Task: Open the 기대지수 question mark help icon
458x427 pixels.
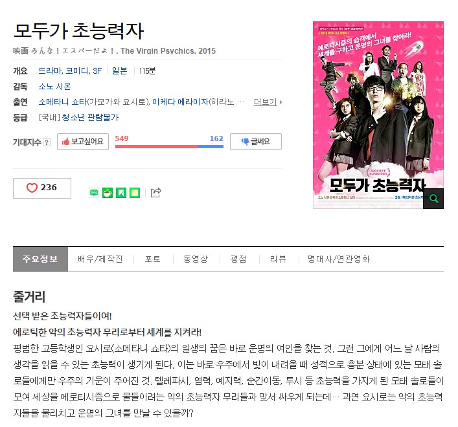Action: [47, 142]
